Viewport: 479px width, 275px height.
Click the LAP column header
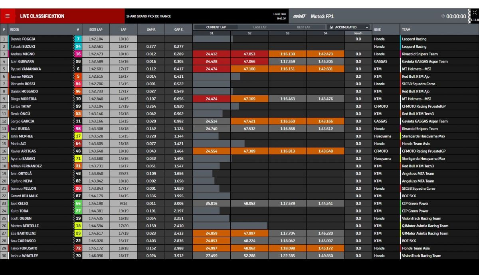click(x=124, y=29)
